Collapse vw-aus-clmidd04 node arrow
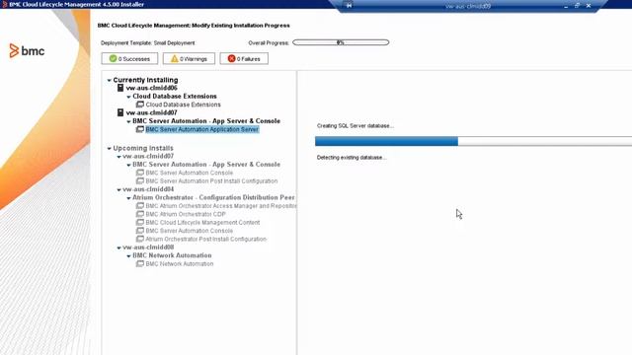632x355 pixels. pos(118,189)
